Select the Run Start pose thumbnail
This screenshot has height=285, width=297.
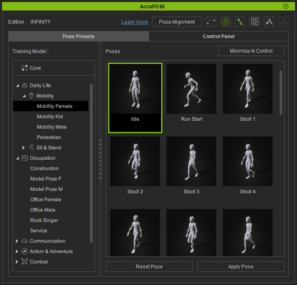(x=191, y=93)
